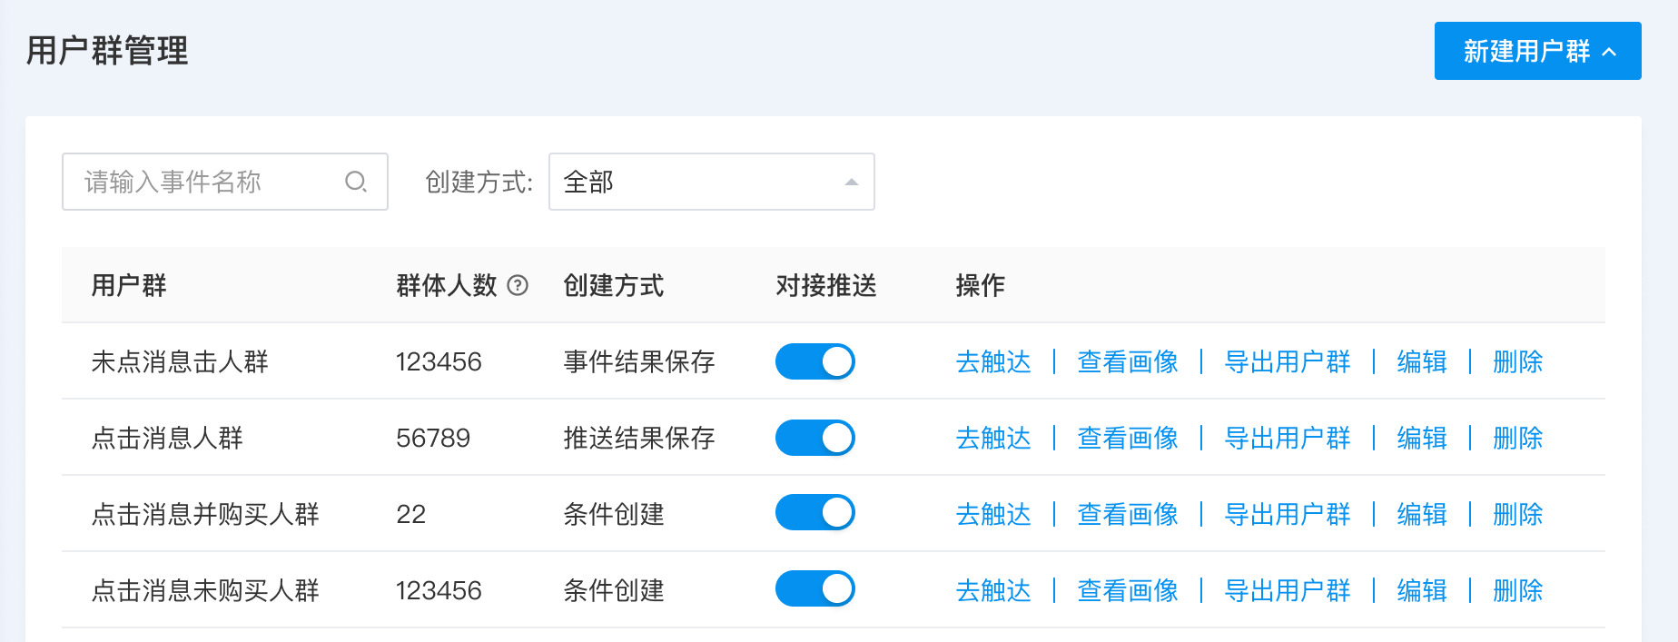Click 查看画像 for 点击消息并购买人群

(x=1128, y=514)
